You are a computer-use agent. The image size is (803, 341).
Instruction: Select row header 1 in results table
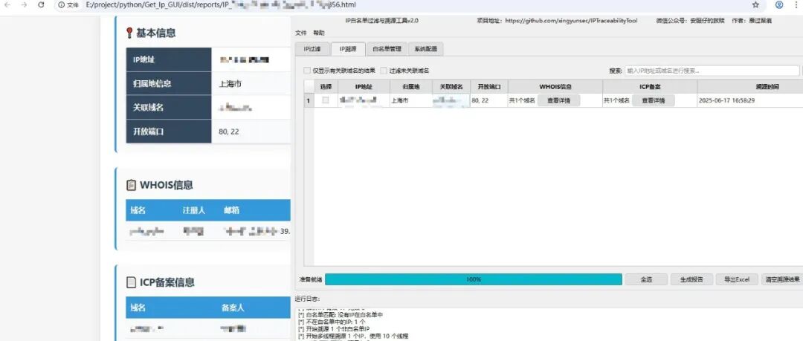coord(309,101)
